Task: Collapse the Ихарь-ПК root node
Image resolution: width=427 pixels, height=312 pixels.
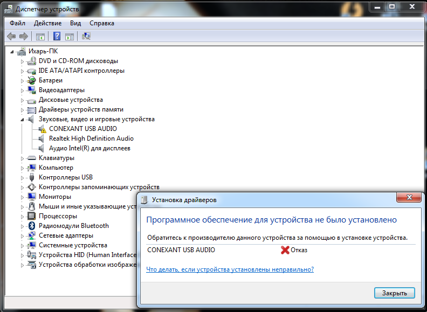Action: (x=12, y=51)
